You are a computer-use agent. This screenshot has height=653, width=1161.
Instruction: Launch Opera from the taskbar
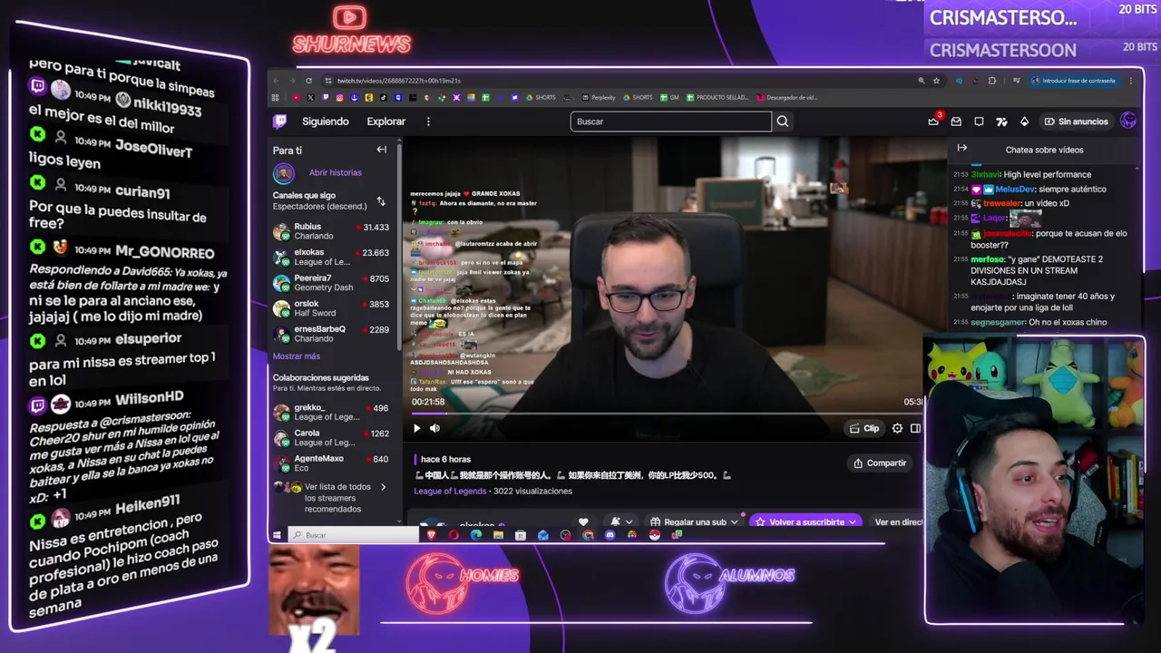tap(454, 535)
